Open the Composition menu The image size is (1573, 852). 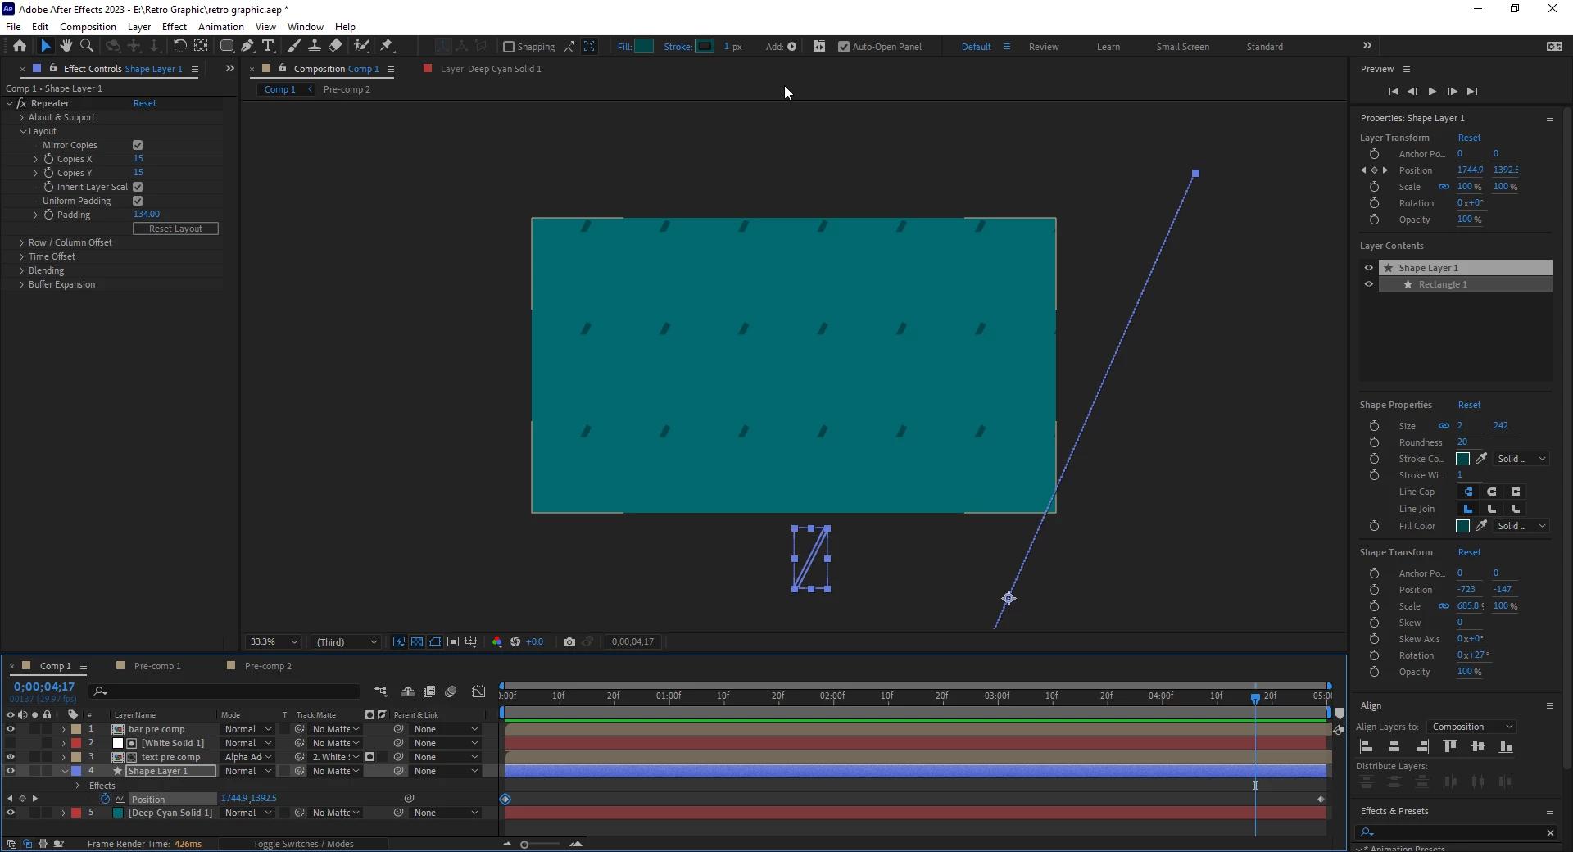click(88, 27)
